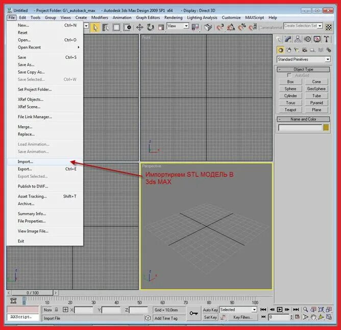The height and width of the screenshot is (330, 341).
Task: Click the Select and Manipulate icon
Action: coord(208,28)
